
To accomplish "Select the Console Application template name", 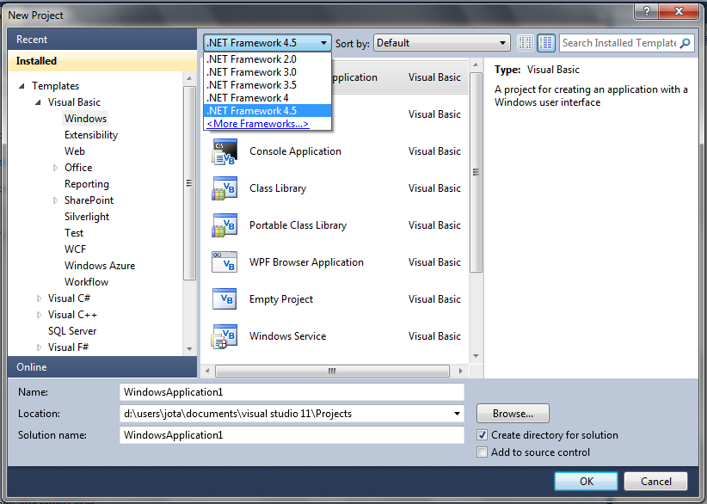I will [x=295, y=151].
